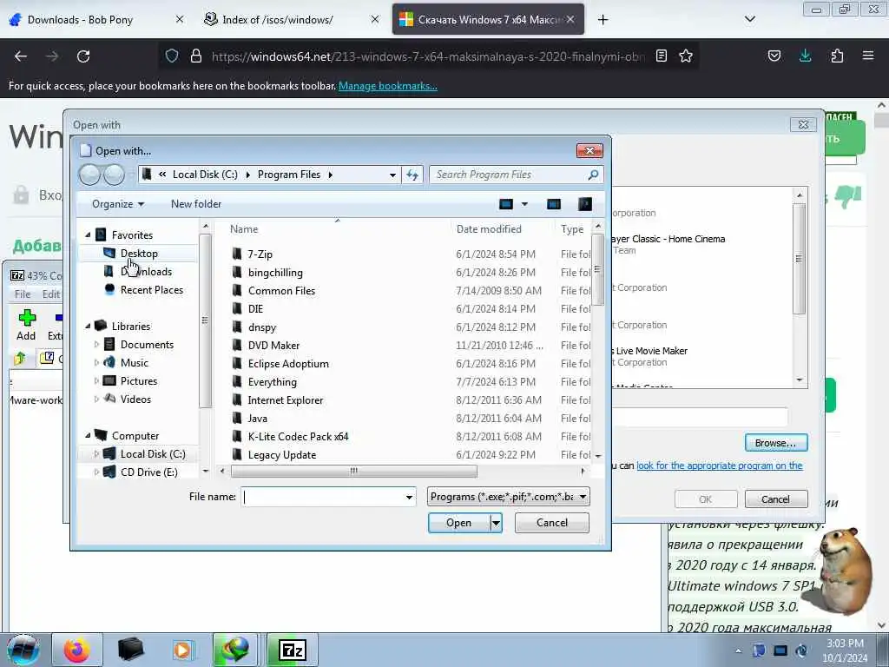Select the Common Files folder

pos(281,290)
